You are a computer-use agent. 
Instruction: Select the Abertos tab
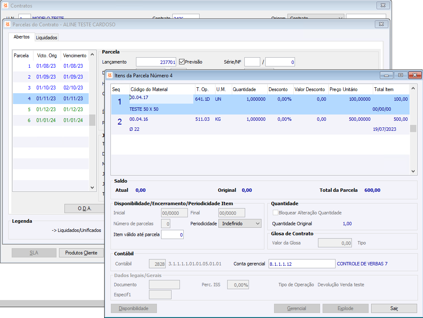(21, 37)
